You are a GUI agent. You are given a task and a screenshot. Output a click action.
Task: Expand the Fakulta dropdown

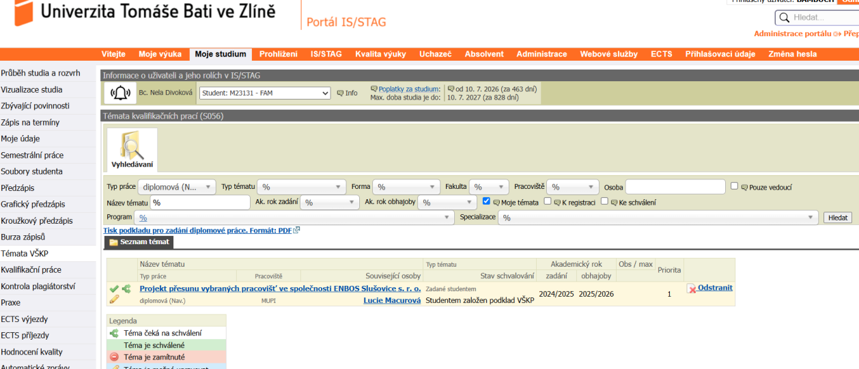tap(489, 187)
